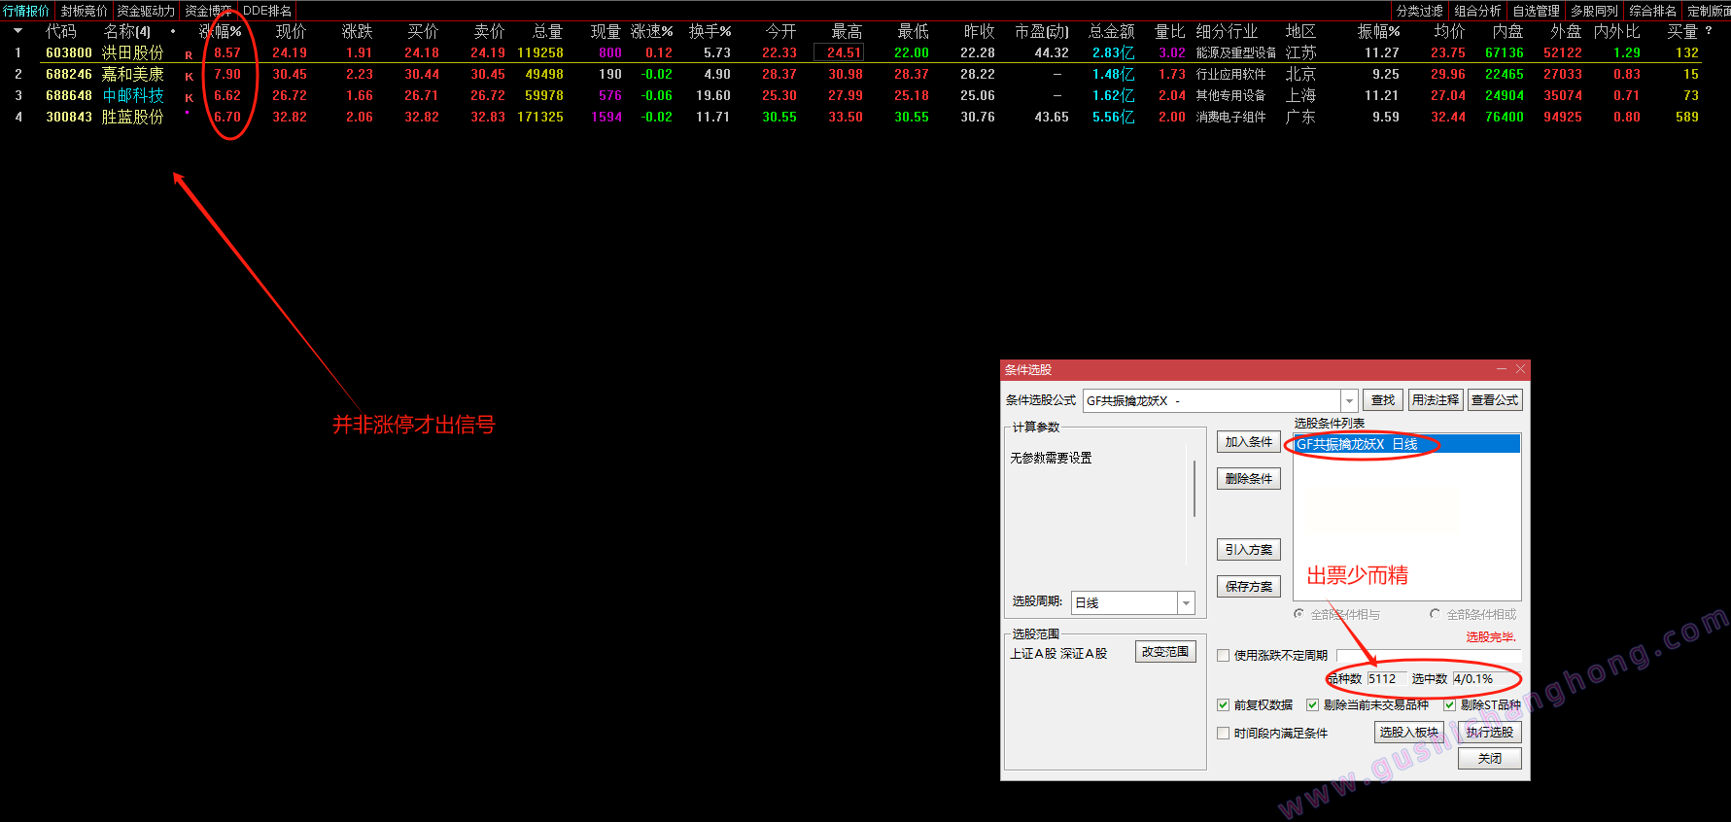Viewport: 1731px width, 822px height.
Task: Switch to the 封板竞价 tab
Action: (85, 11)
